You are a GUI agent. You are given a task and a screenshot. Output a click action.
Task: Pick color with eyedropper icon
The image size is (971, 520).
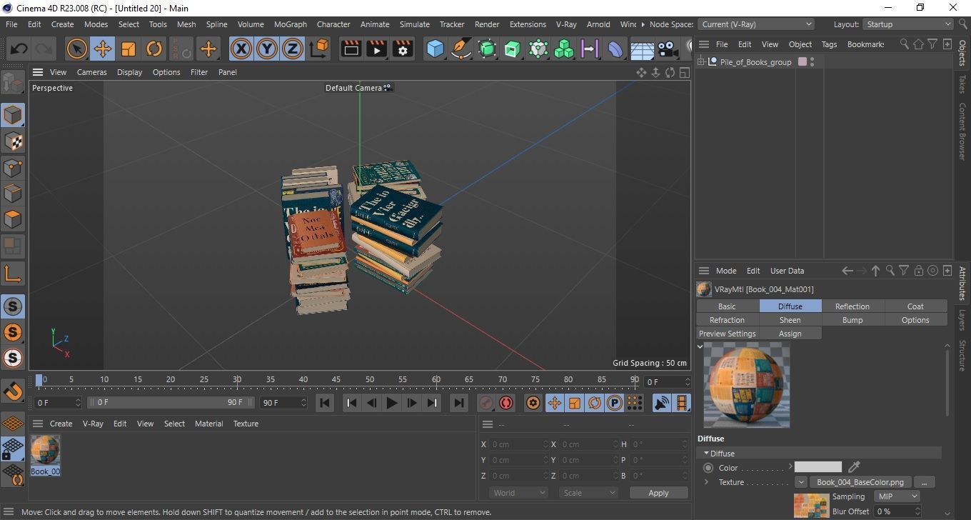tap(854, 467)
